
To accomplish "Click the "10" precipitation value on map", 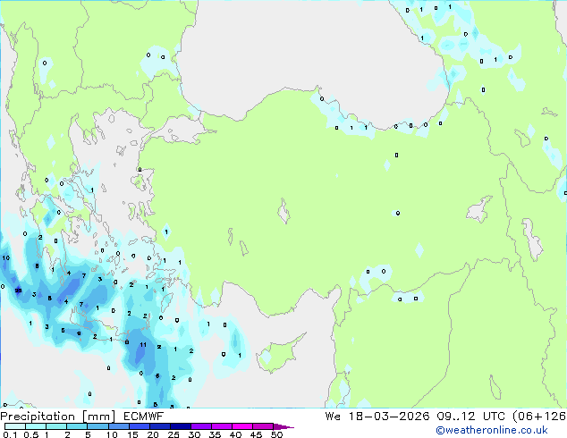I will (5, 258).
